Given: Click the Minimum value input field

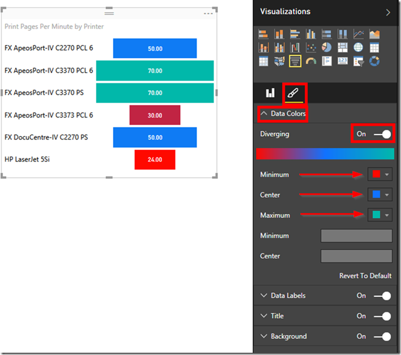Looking at the screenshot, I should [356, 235].
